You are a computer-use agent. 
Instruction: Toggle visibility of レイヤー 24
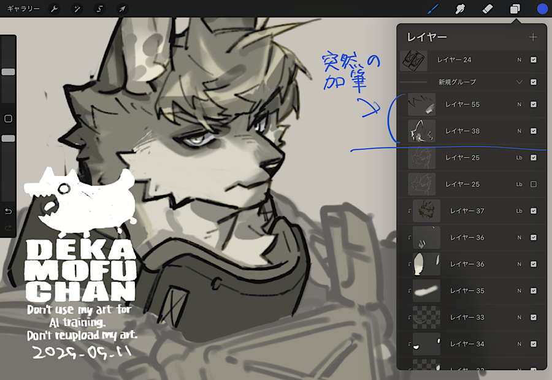click(533, 59)
